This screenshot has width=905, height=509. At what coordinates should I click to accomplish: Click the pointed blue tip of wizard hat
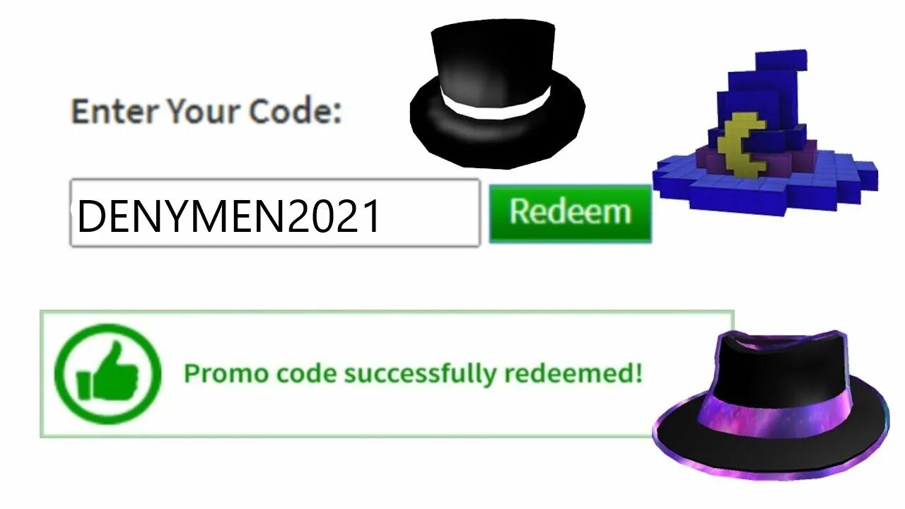[785, 65]
